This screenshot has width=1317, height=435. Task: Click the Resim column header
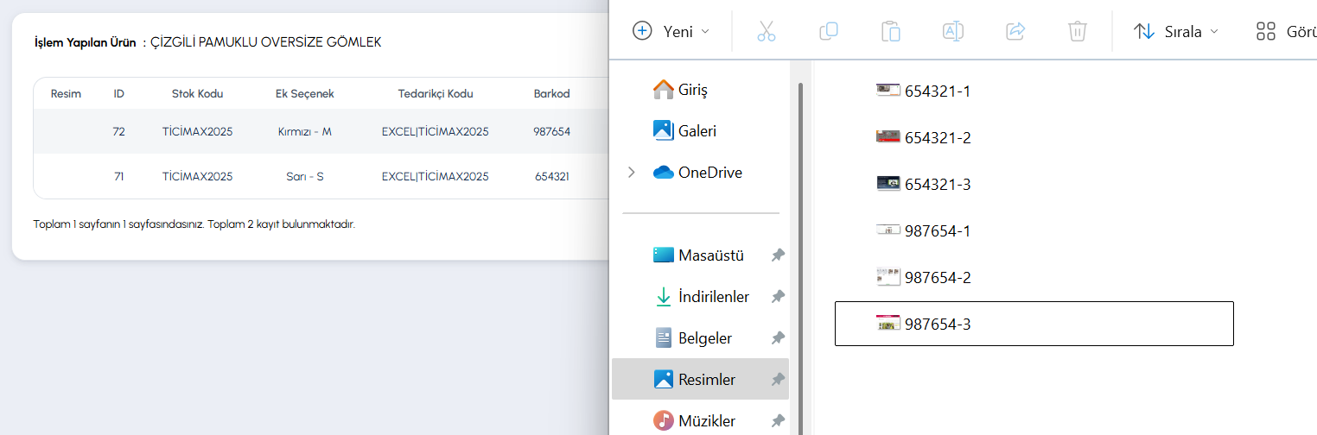(67, 93)
